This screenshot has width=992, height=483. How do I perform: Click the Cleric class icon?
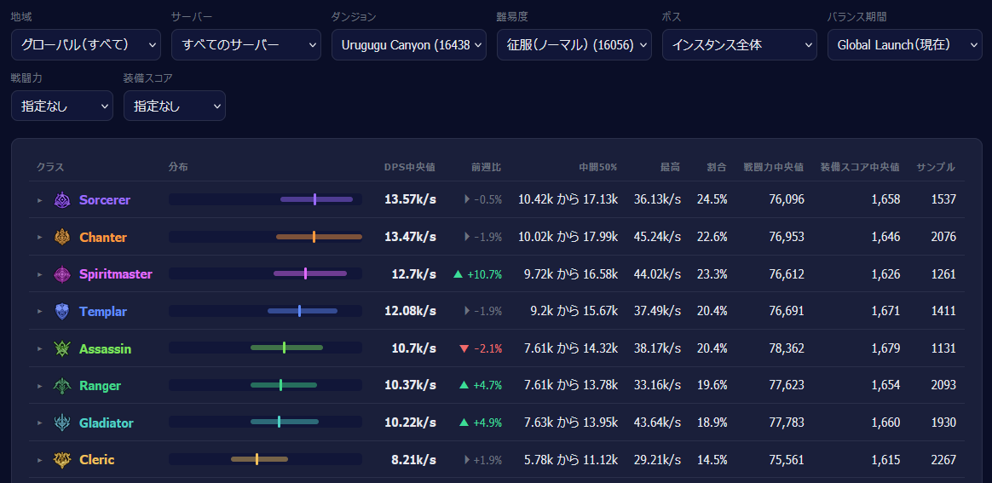pyautogui.click(x=62, y=460)
